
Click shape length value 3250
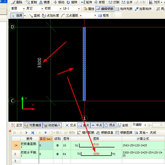point(96,154)
